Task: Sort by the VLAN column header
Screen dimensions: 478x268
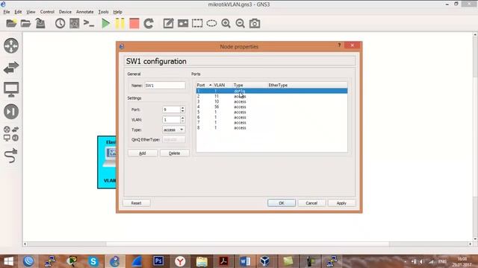Action: click(x=223, y=85)
